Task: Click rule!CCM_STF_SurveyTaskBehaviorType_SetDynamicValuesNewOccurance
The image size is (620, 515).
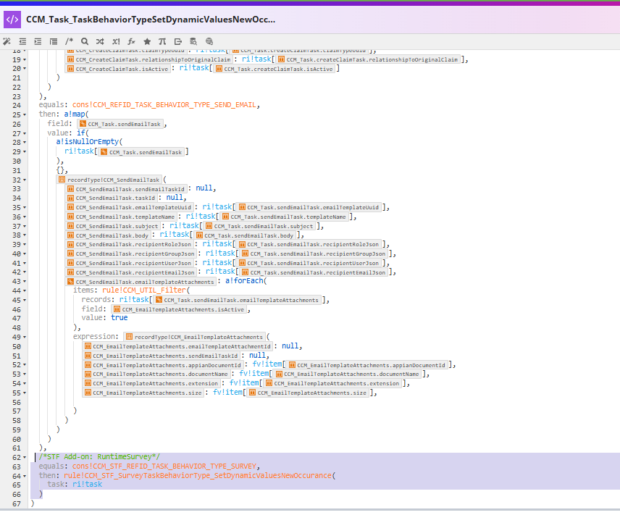Action: 198,475
